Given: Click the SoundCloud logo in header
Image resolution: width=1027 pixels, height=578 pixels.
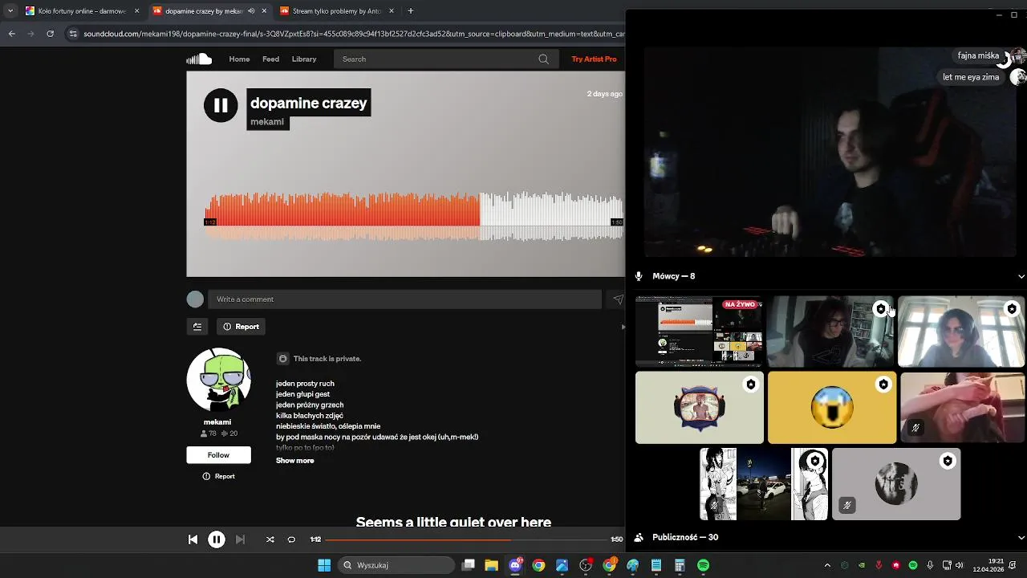Looking at the screenshot, I should point(199,59).
